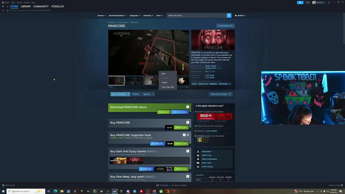345x194 pixels.
Task: Click View Your Queue button
Action: (x=221, y=94)
